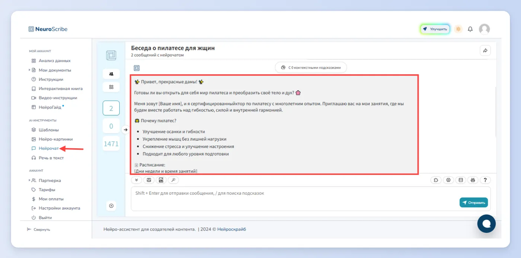Open the user profile avatar

[x=484, y=29]
